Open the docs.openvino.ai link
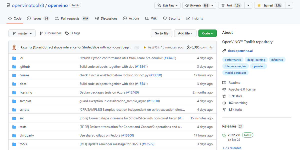The height and width of the screenshot is (150, 300). [x=240, y=51]
